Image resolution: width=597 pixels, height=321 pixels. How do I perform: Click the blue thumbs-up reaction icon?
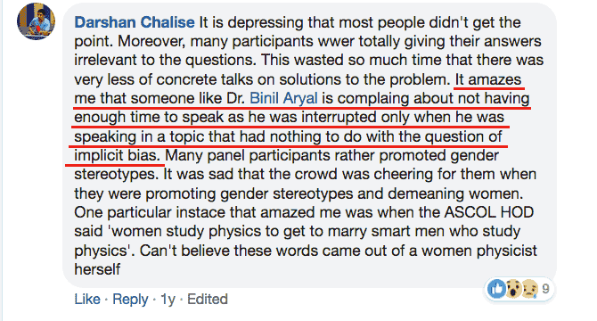(496, 289)
